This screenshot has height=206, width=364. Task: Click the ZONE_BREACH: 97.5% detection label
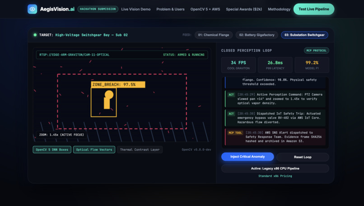click(118, 84)
